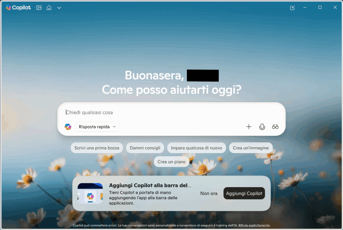Select the Crea un'immagine suggestion
The image size is (343, 230).
pyautogui.click(x=251, y=148)
